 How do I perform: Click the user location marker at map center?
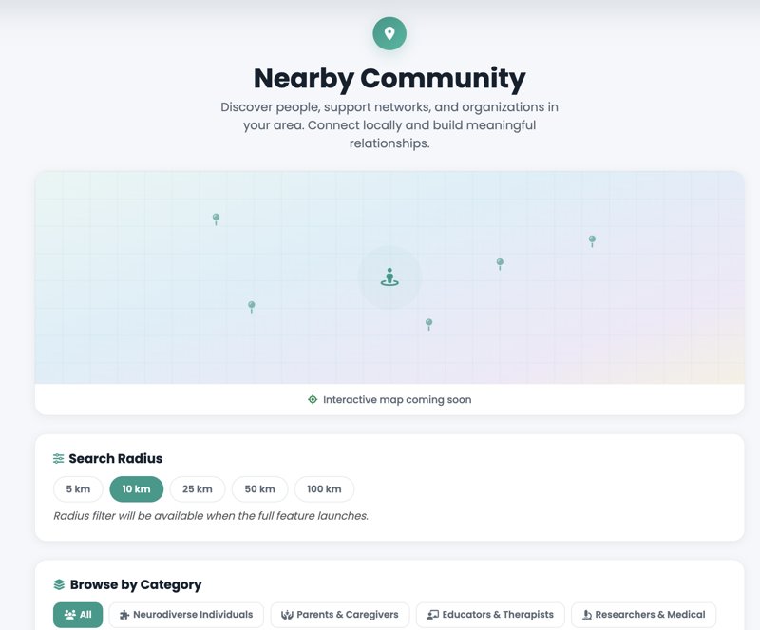pyautogui.click(x=389, y=277)
